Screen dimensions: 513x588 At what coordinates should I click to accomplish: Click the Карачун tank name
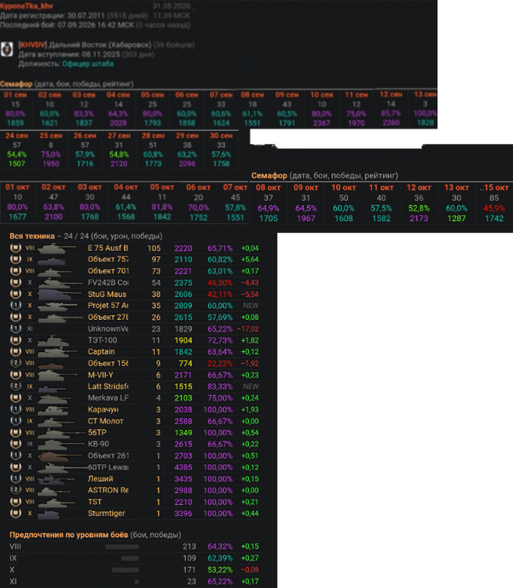pyautogui.click(x=103, y=409)
